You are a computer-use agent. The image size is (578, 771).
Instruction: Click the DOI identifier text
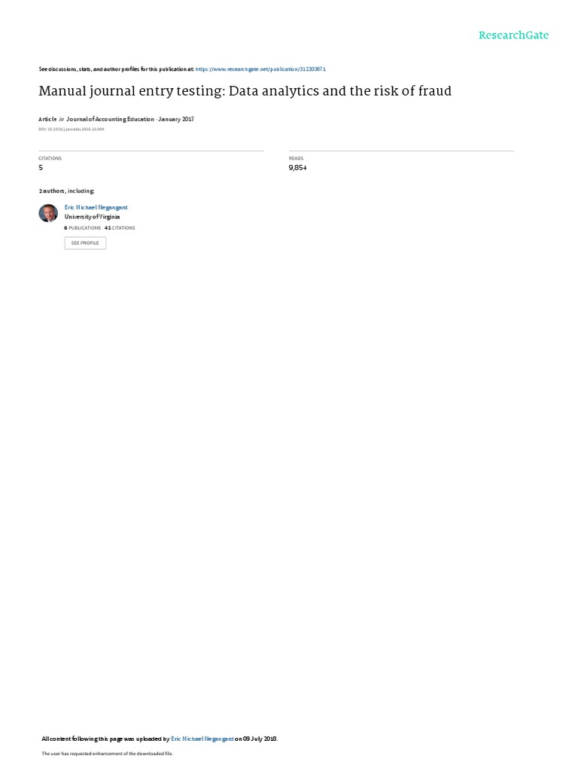tap(71, 130)
